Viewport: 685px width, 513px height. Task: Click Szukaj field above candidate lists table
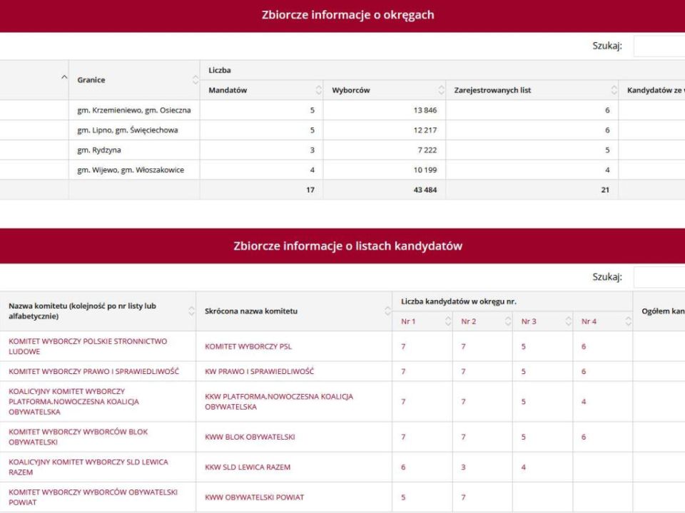pyautogui.click(x=659, y=277)
